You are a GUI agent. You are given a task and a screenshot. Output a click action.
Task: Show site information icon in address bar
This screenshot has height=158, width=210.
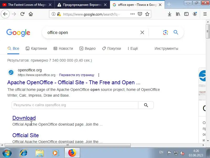pos(54,14)
